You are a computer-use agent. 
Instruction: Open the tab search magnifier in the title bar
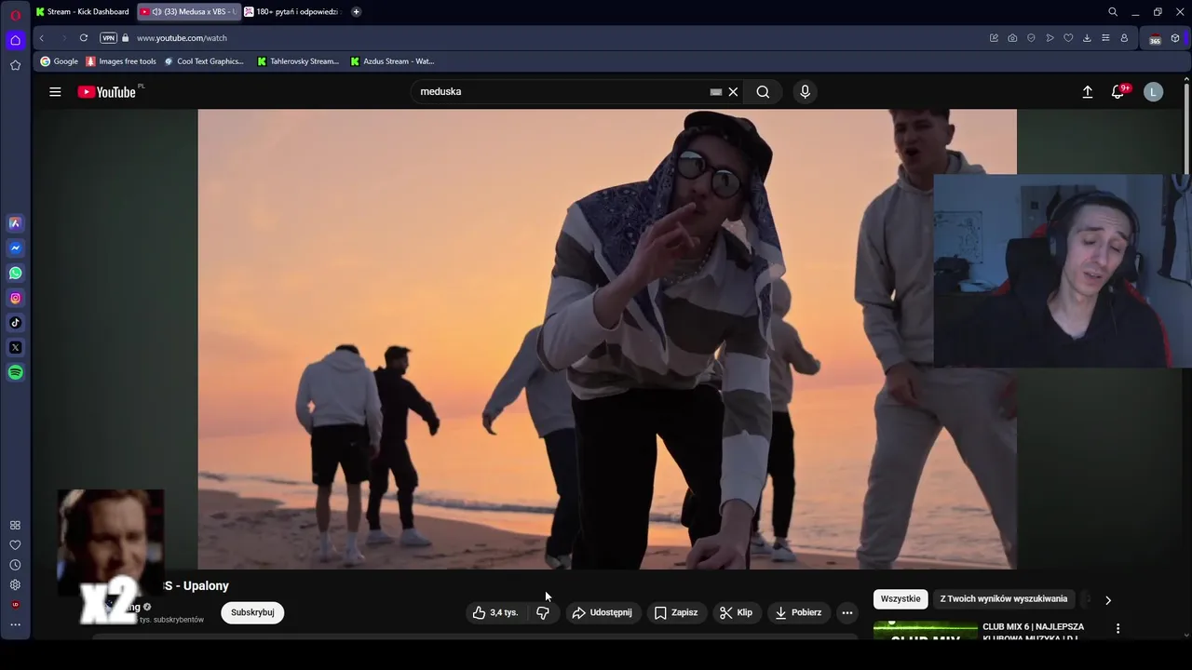pyautogui.click(x=1113, y=12)
